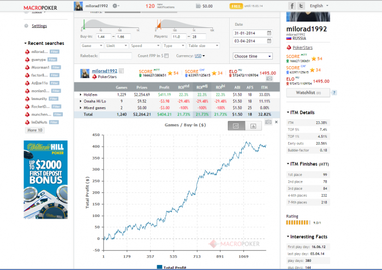Click PokerStars icon beside RocketD search
The image size is (382, 270).
(27, 107)
